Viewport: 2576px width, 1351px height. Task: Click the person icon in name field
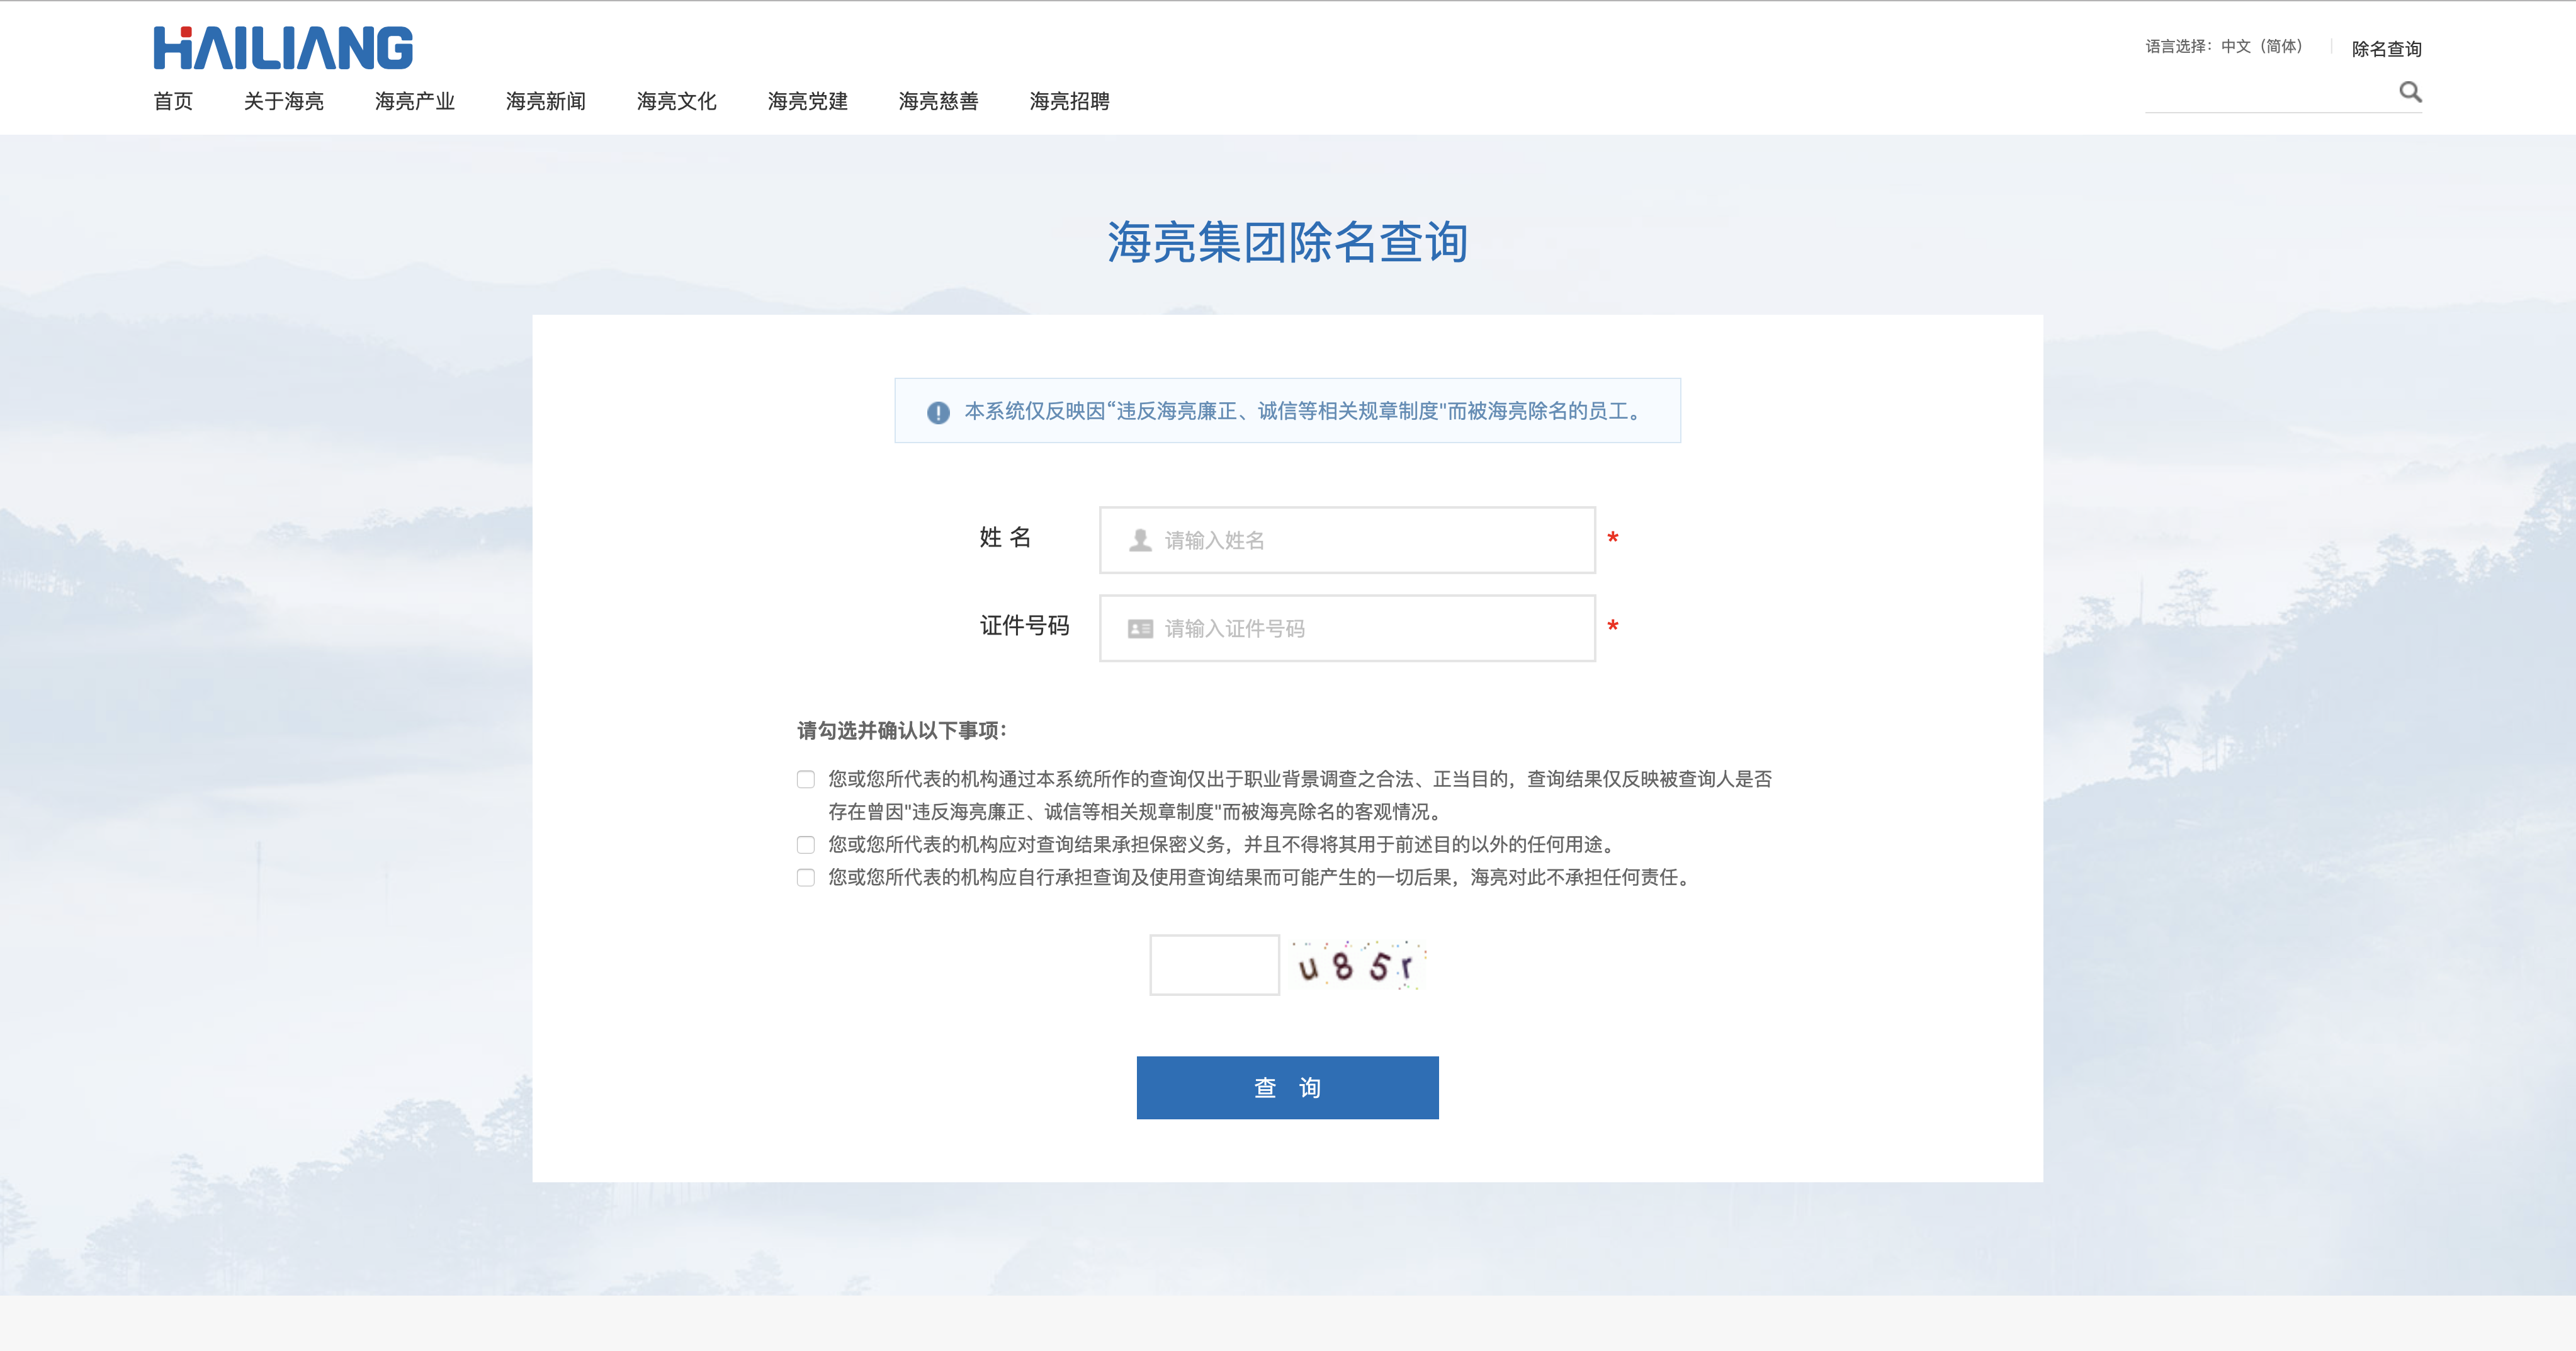click(x=1140, y=540)
